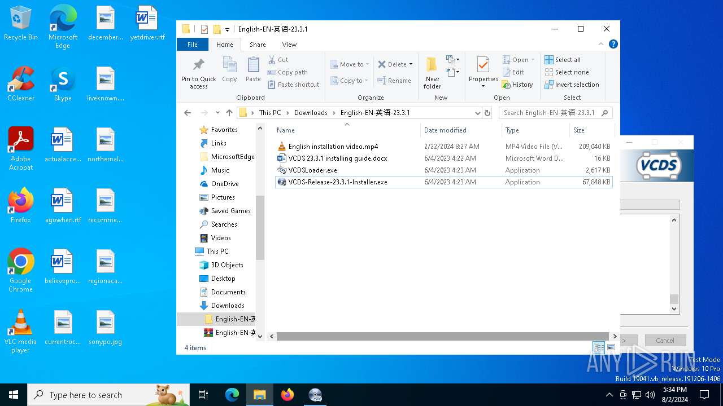Navigate back with arrow button

pos(188,113)
